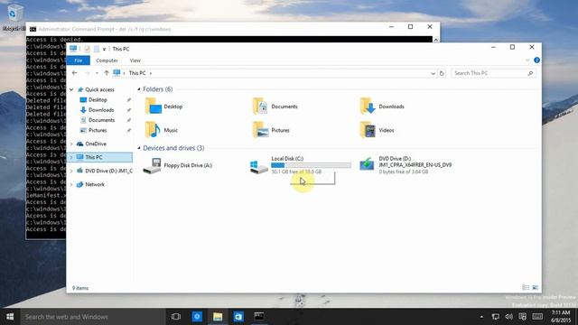Refresh the This PC view
The height and width of the screenshot is (325, 578).
pos(442,73)
